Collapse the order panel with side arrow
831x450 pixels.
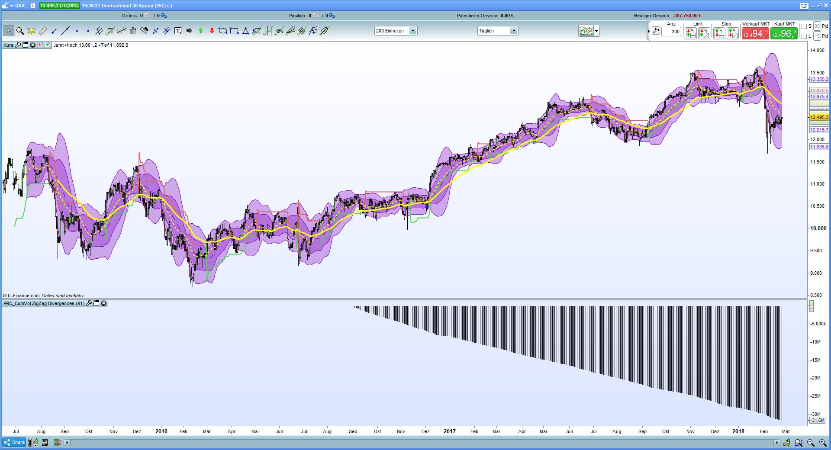(x=649, y=31)
